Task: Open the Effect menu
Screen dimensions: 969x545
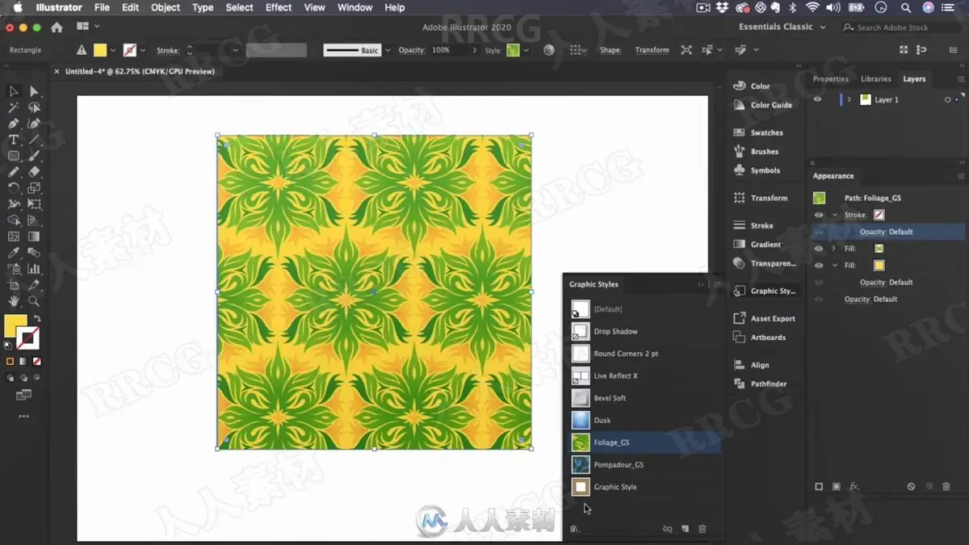Action: [x=279, y=7]
